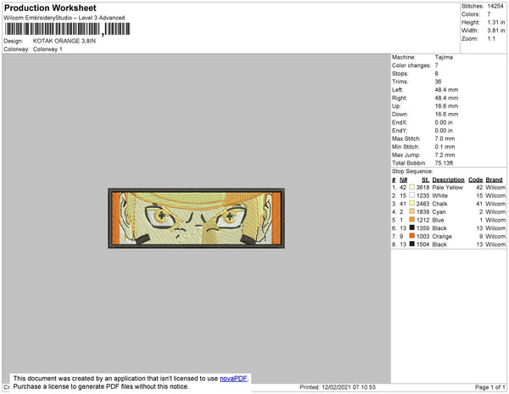Click the Code column header

[476, 180]
